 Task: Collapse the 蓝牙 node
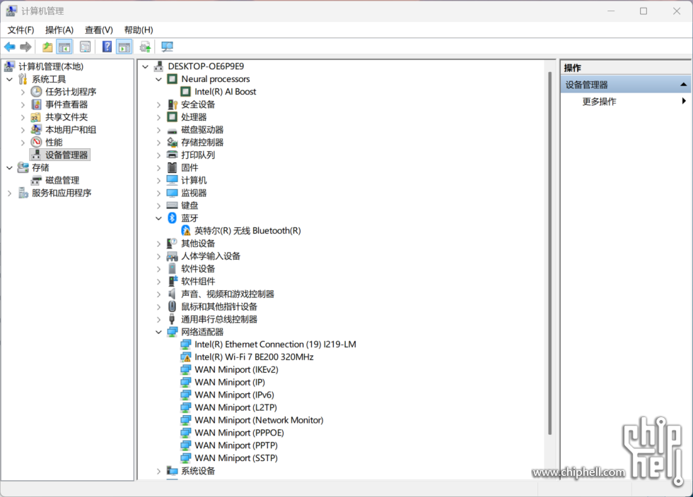point(159,218)
